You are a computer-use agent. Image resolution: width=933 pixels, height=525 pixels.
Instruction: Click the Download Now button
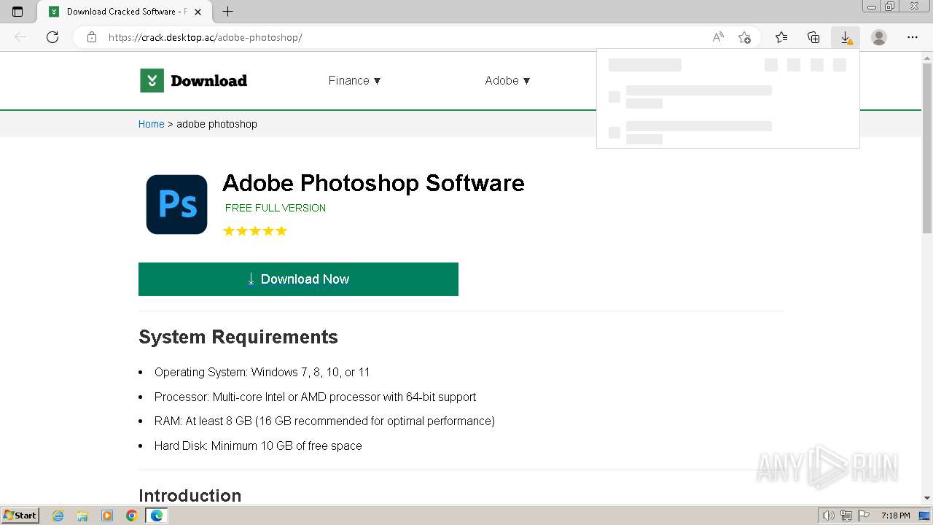298,279
